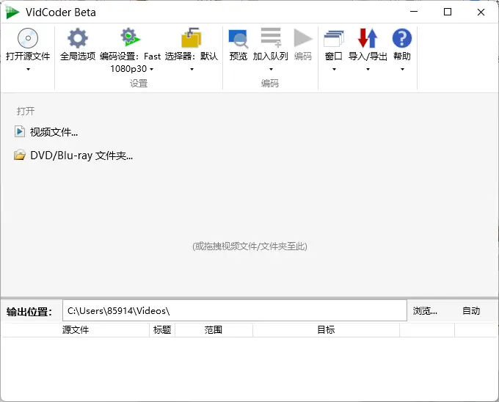This screenshot has height=402, width=499.
Task: Expand the 窗口 dropdown arrow
Action: (x=334, y=69)
